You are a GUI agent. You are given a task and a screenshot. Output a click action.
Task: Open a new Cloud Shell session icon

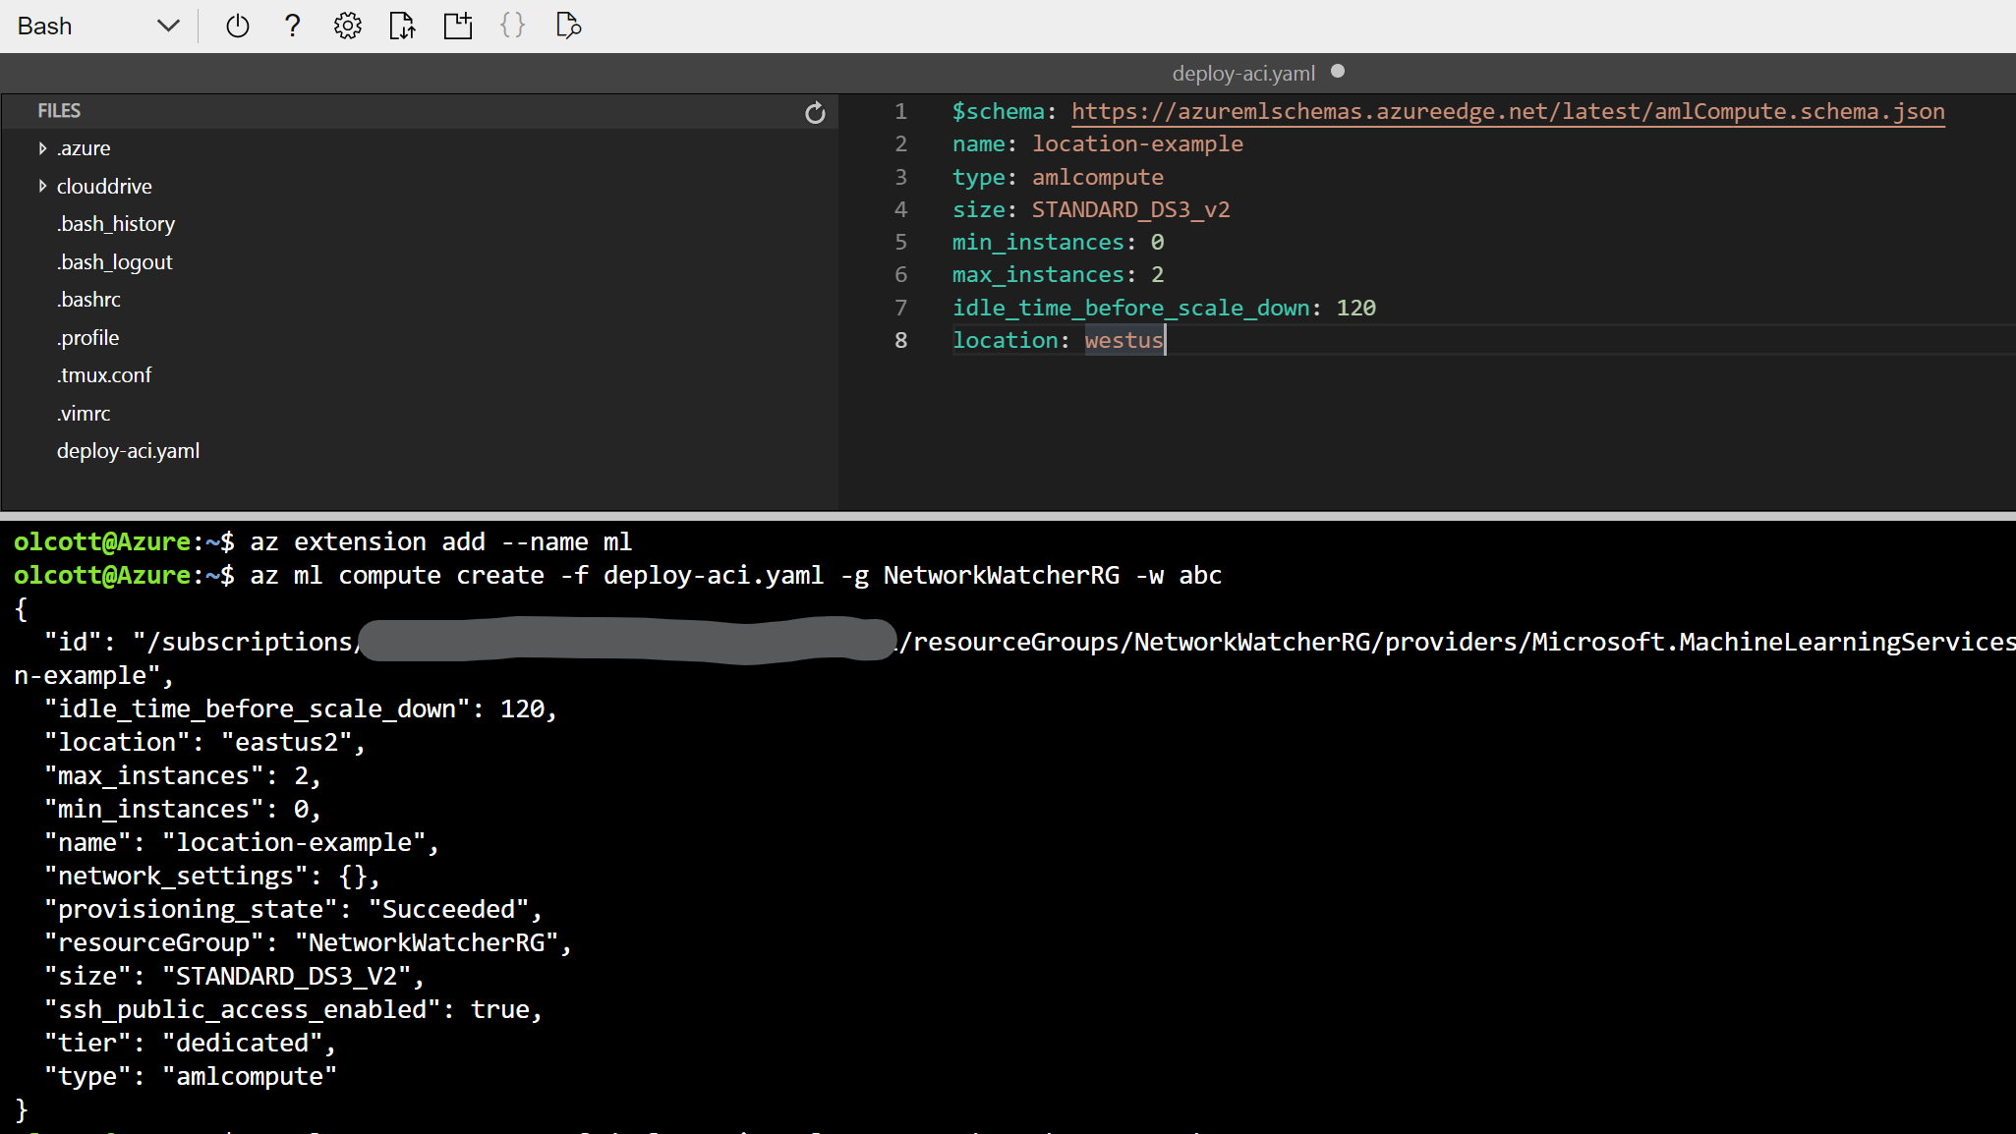pyautogui.click(x=458, y=26)
